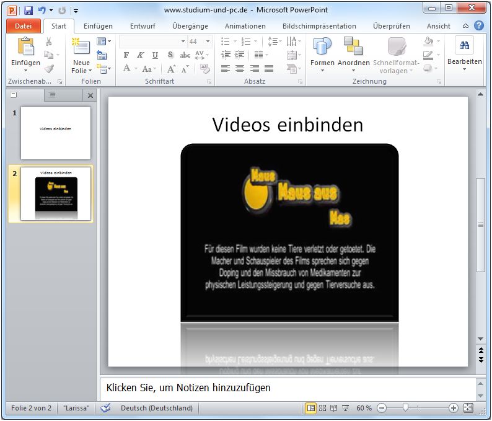Image resolution: width=492 pixels, height=421 pixels.
Task: Align text left
Action: click(x=226, y=68)
